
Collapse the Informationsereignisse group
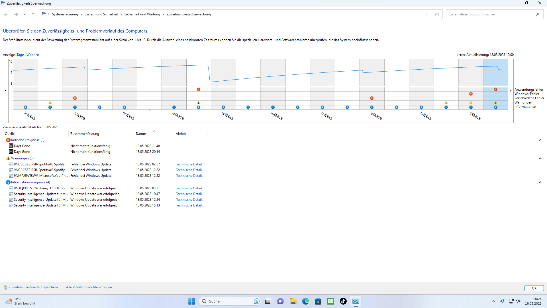point(540,182)
